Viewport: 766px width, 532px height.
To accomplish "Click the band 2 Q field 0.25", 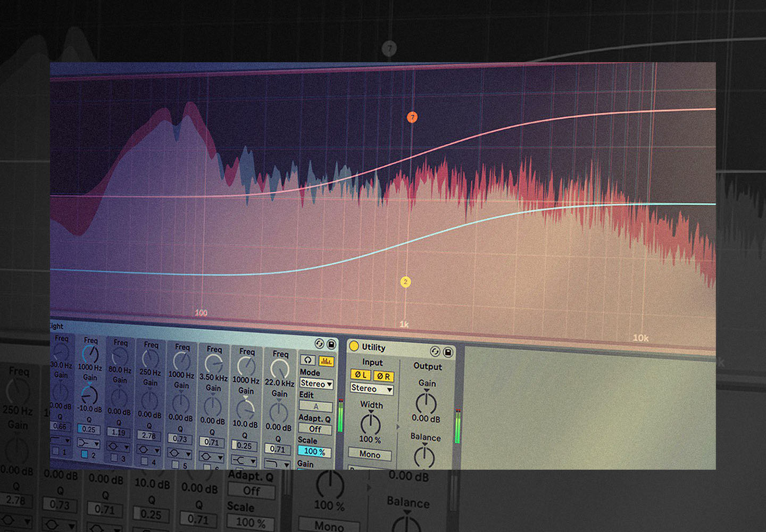I will [x=89, y=429].
